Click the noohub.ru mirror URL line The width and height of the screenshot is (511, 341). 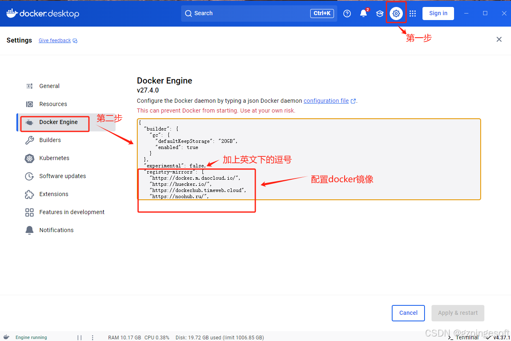tap(179, 196)
